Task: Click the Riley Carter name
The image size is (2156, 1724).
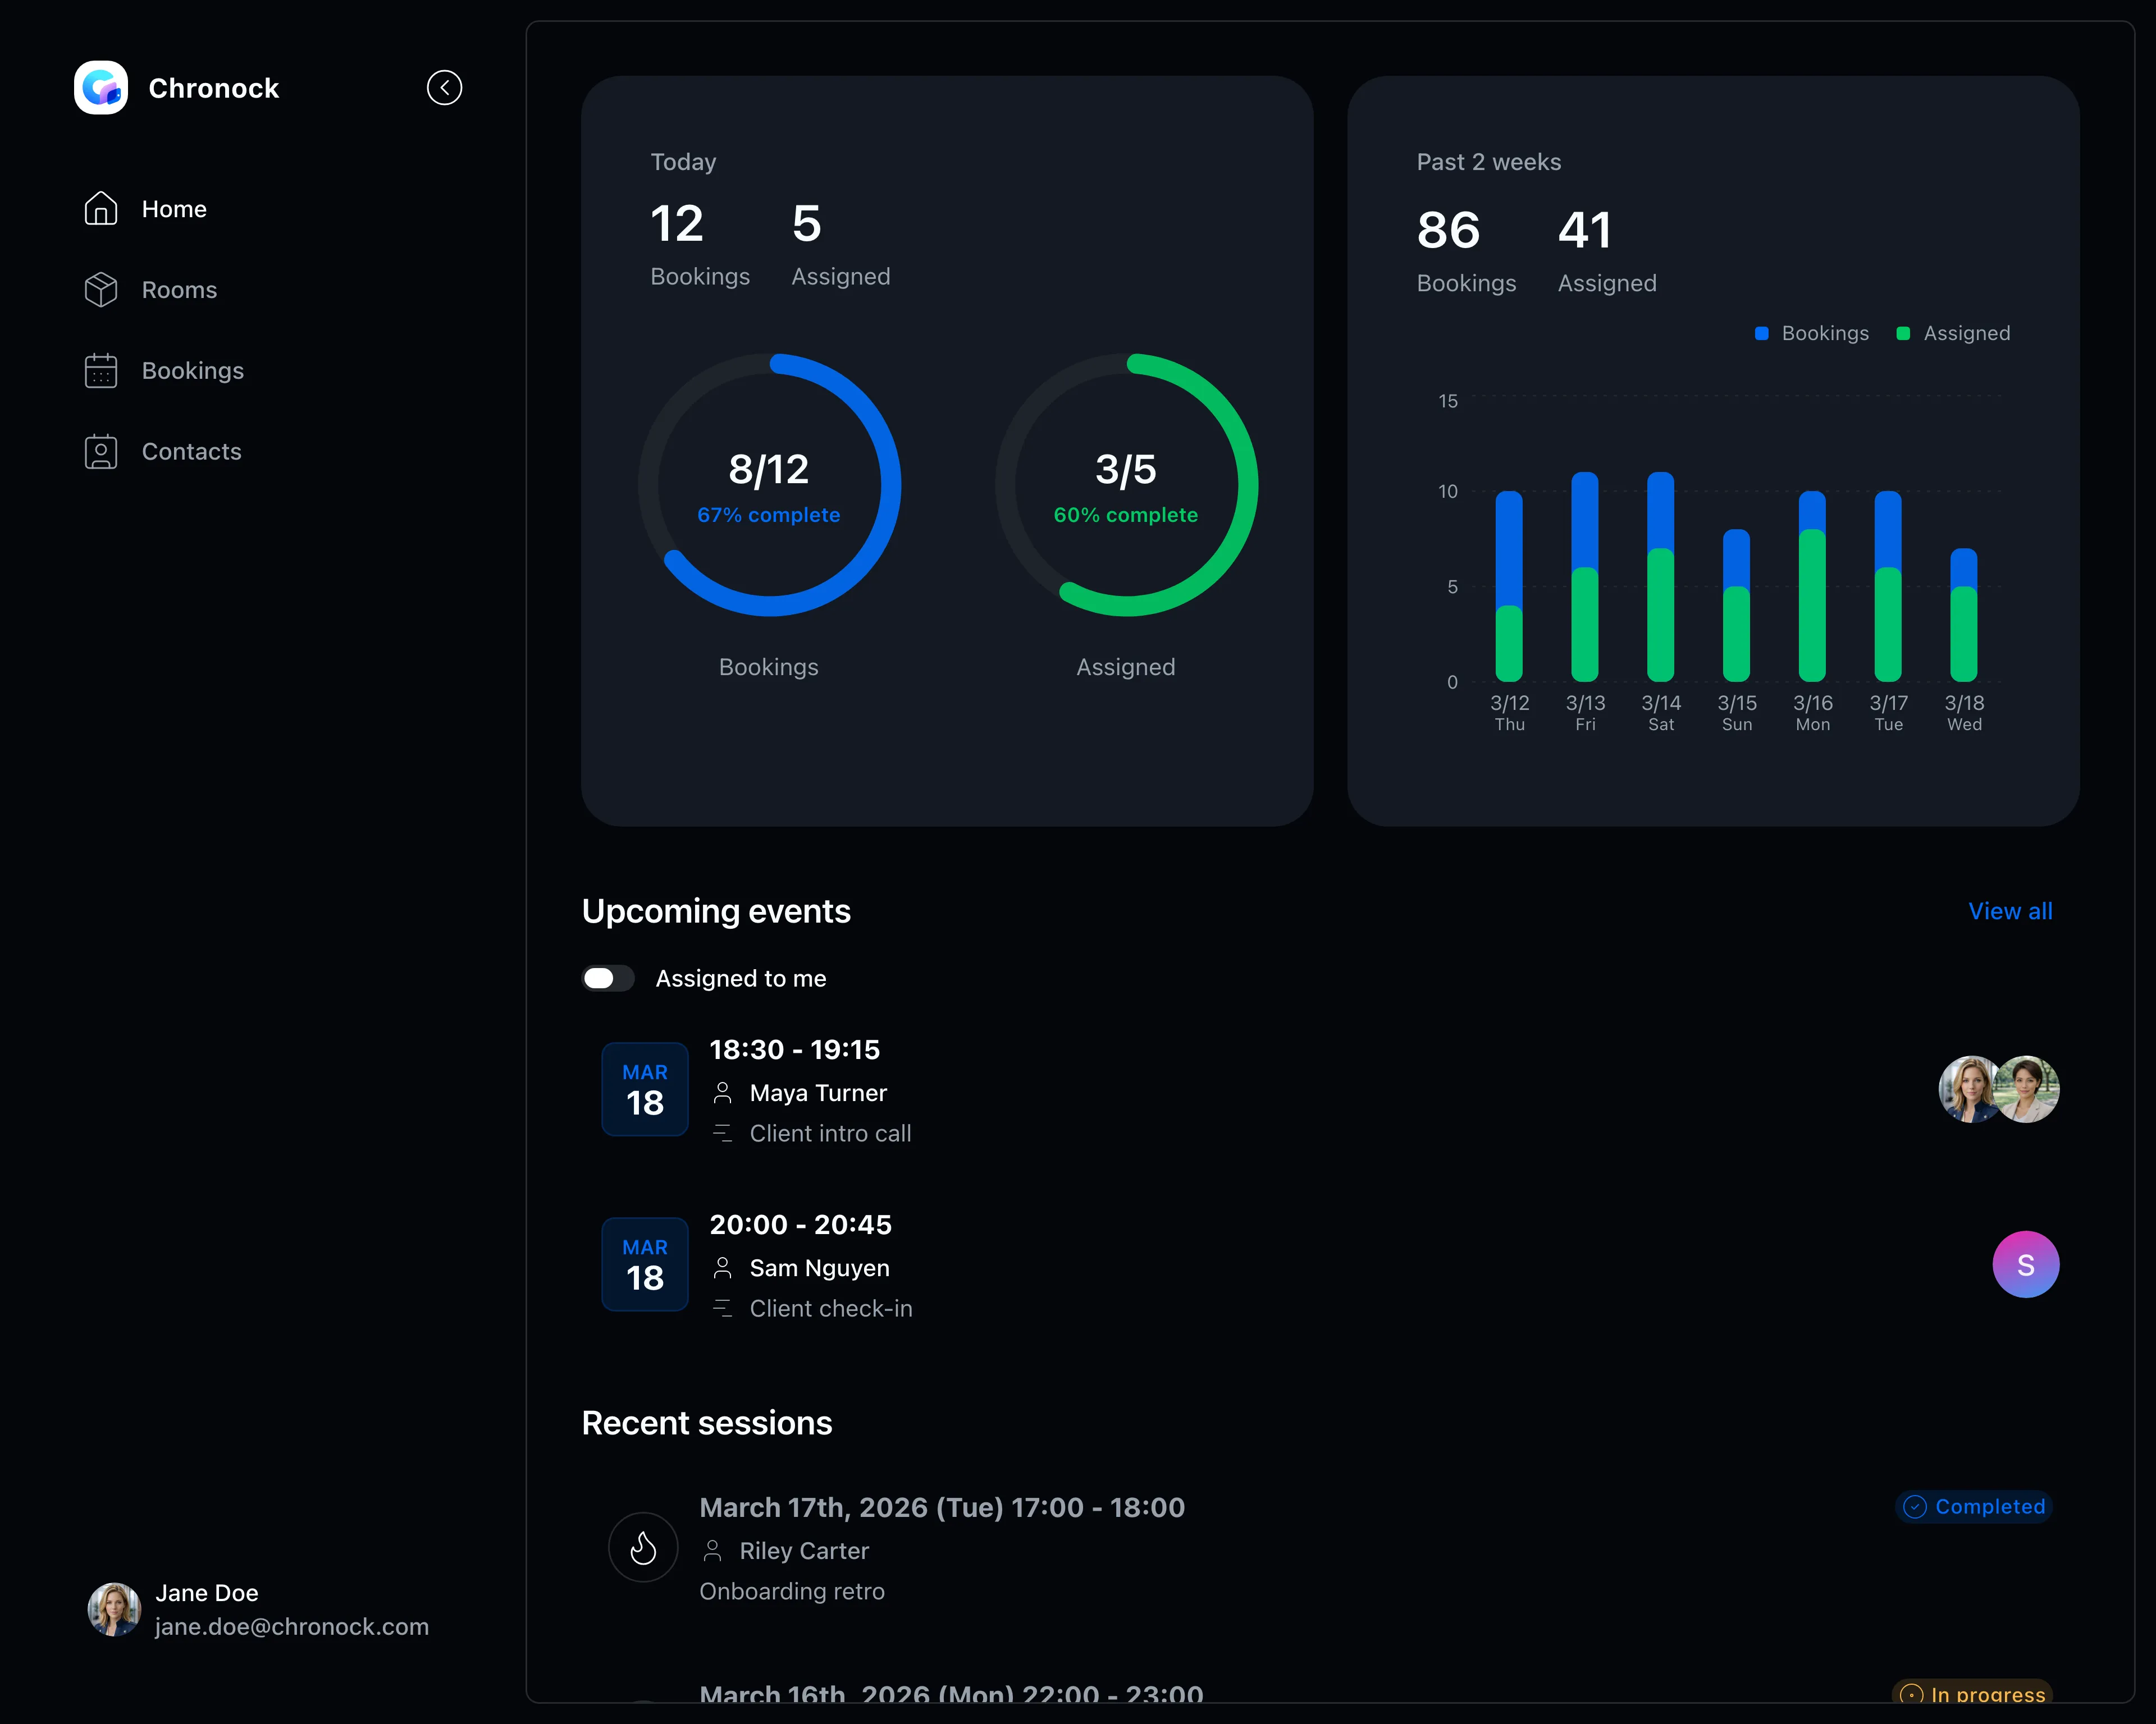Action: 804,1551
